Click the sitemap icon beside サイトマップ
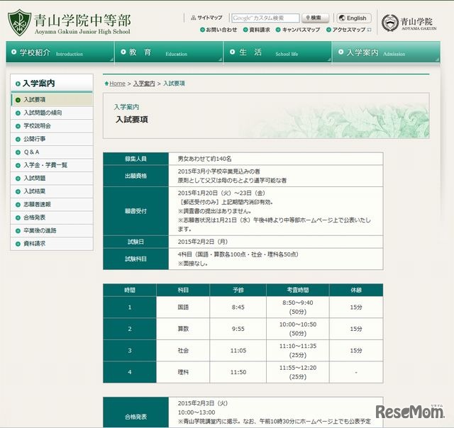Image resolution: width=454 pixels, height=428 pixels. [x=193, y=18]
